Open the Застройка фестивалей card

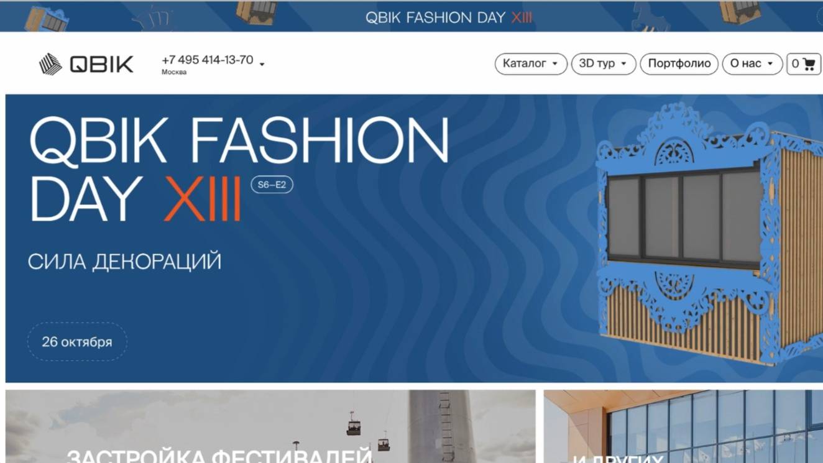pos(270,426)
